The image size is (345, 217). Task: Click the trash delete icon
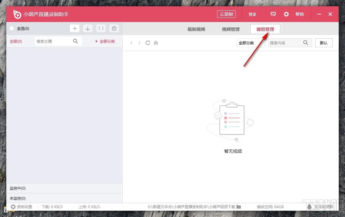[x=114, y=29]
